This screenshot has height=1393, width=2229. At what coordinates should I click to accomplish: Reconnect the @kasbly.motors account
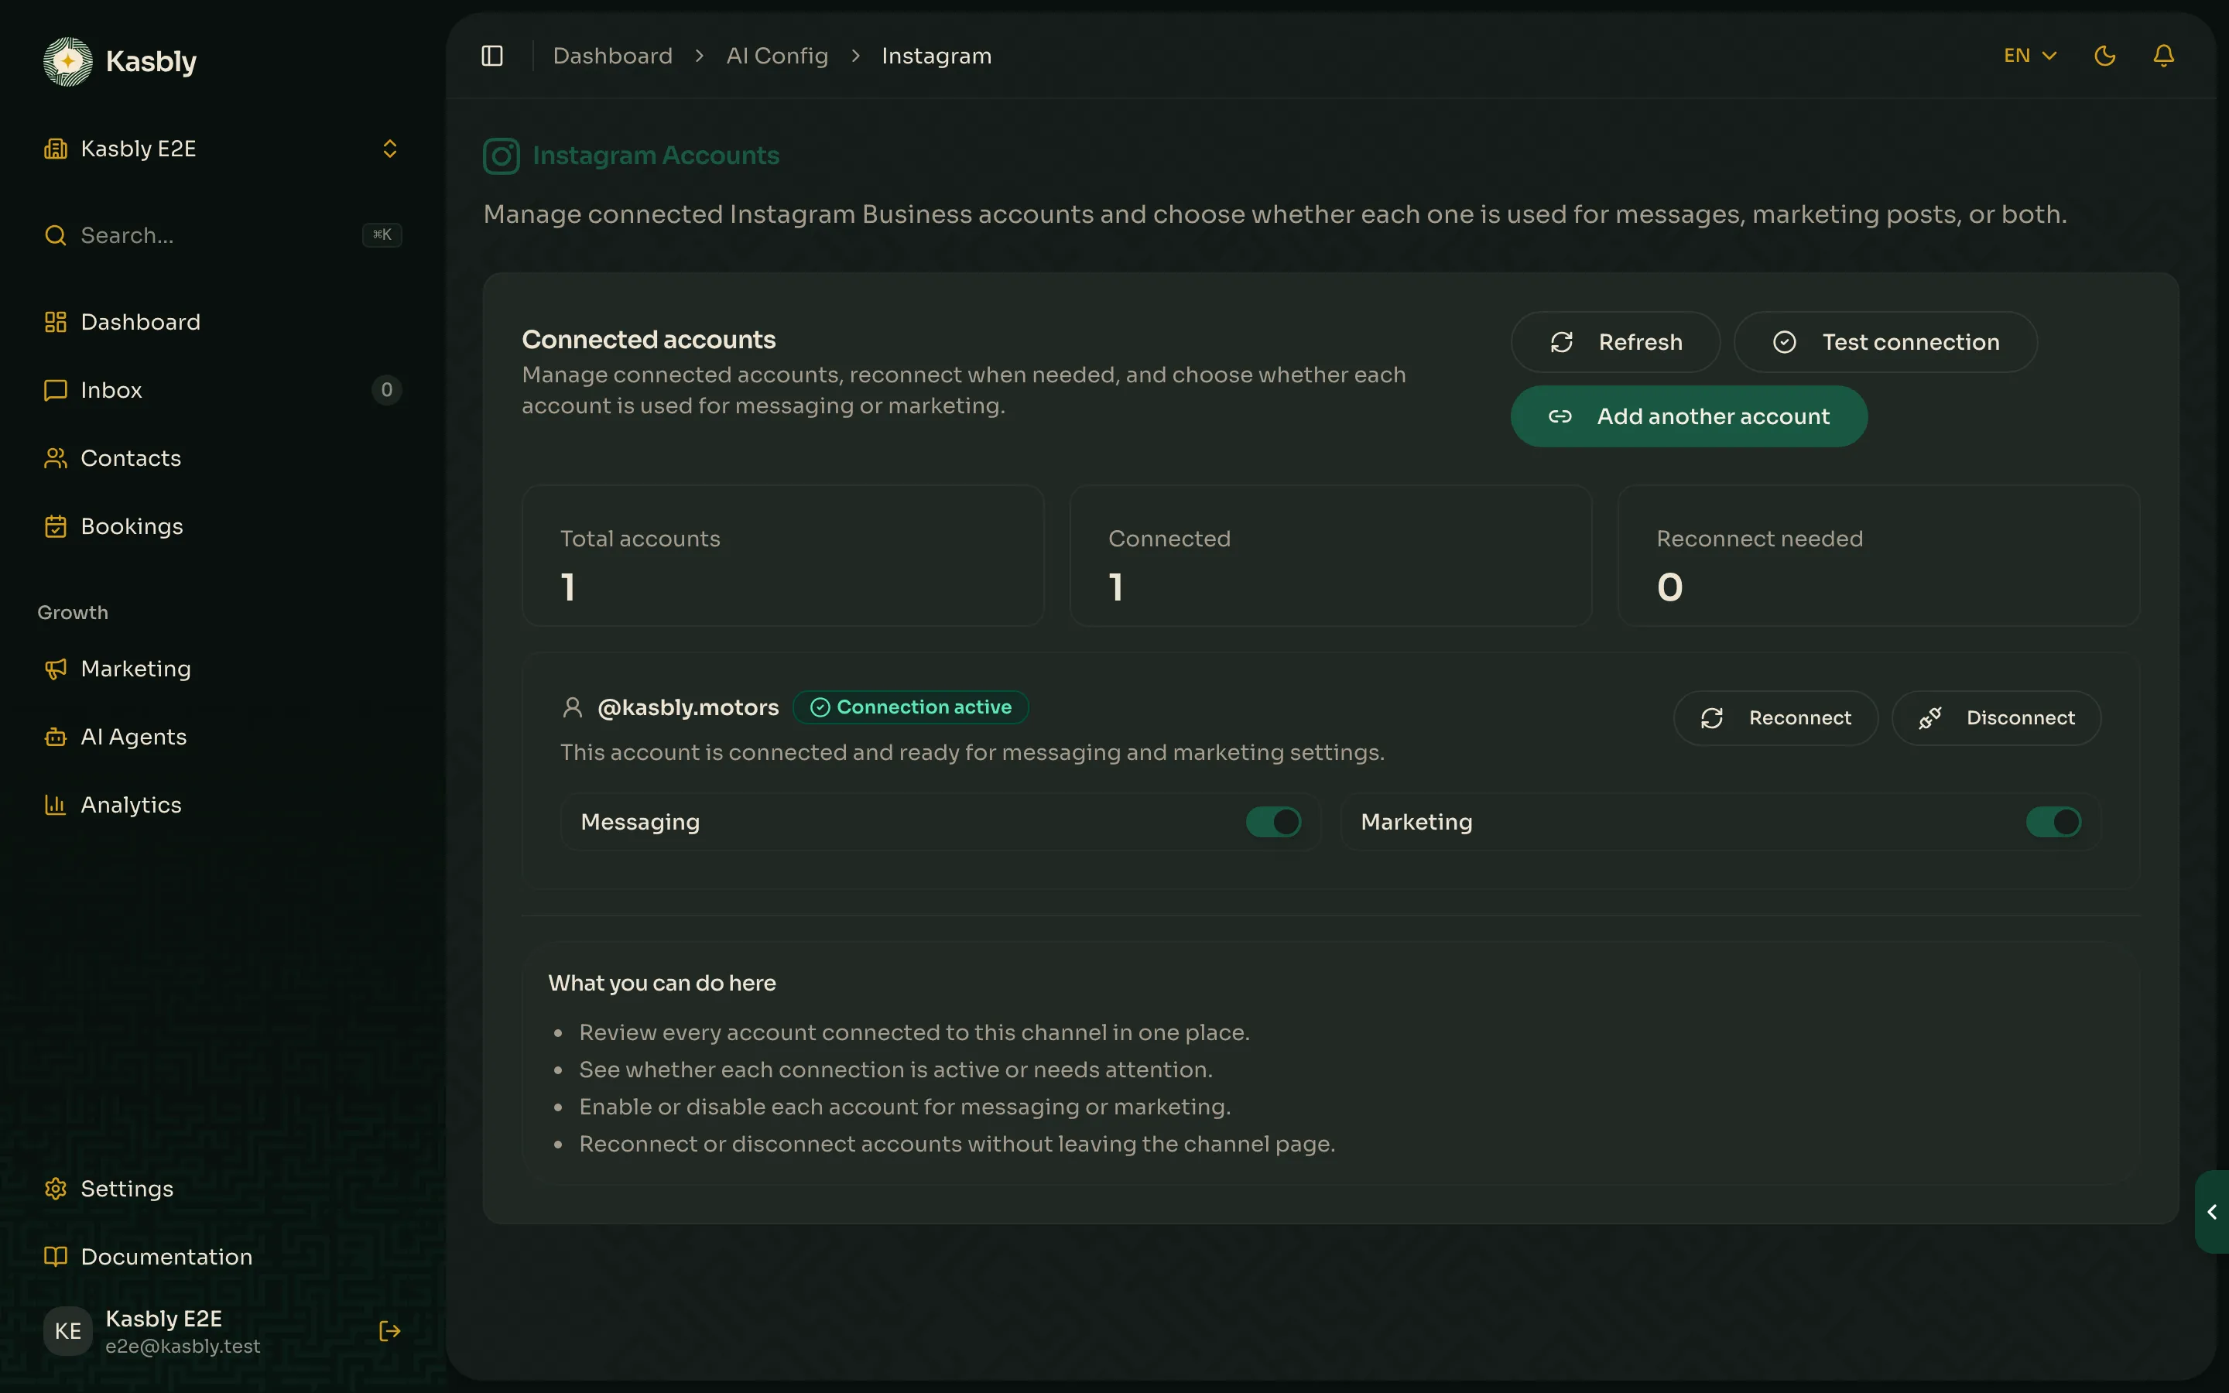1775,717
